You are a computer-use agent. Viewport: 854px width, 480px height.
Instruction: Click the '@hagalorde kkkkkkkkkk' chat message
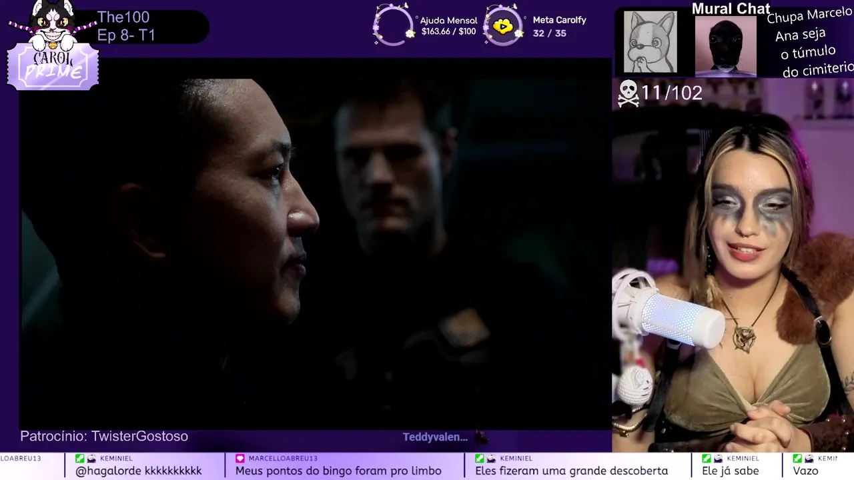click(x=139, y=471)
